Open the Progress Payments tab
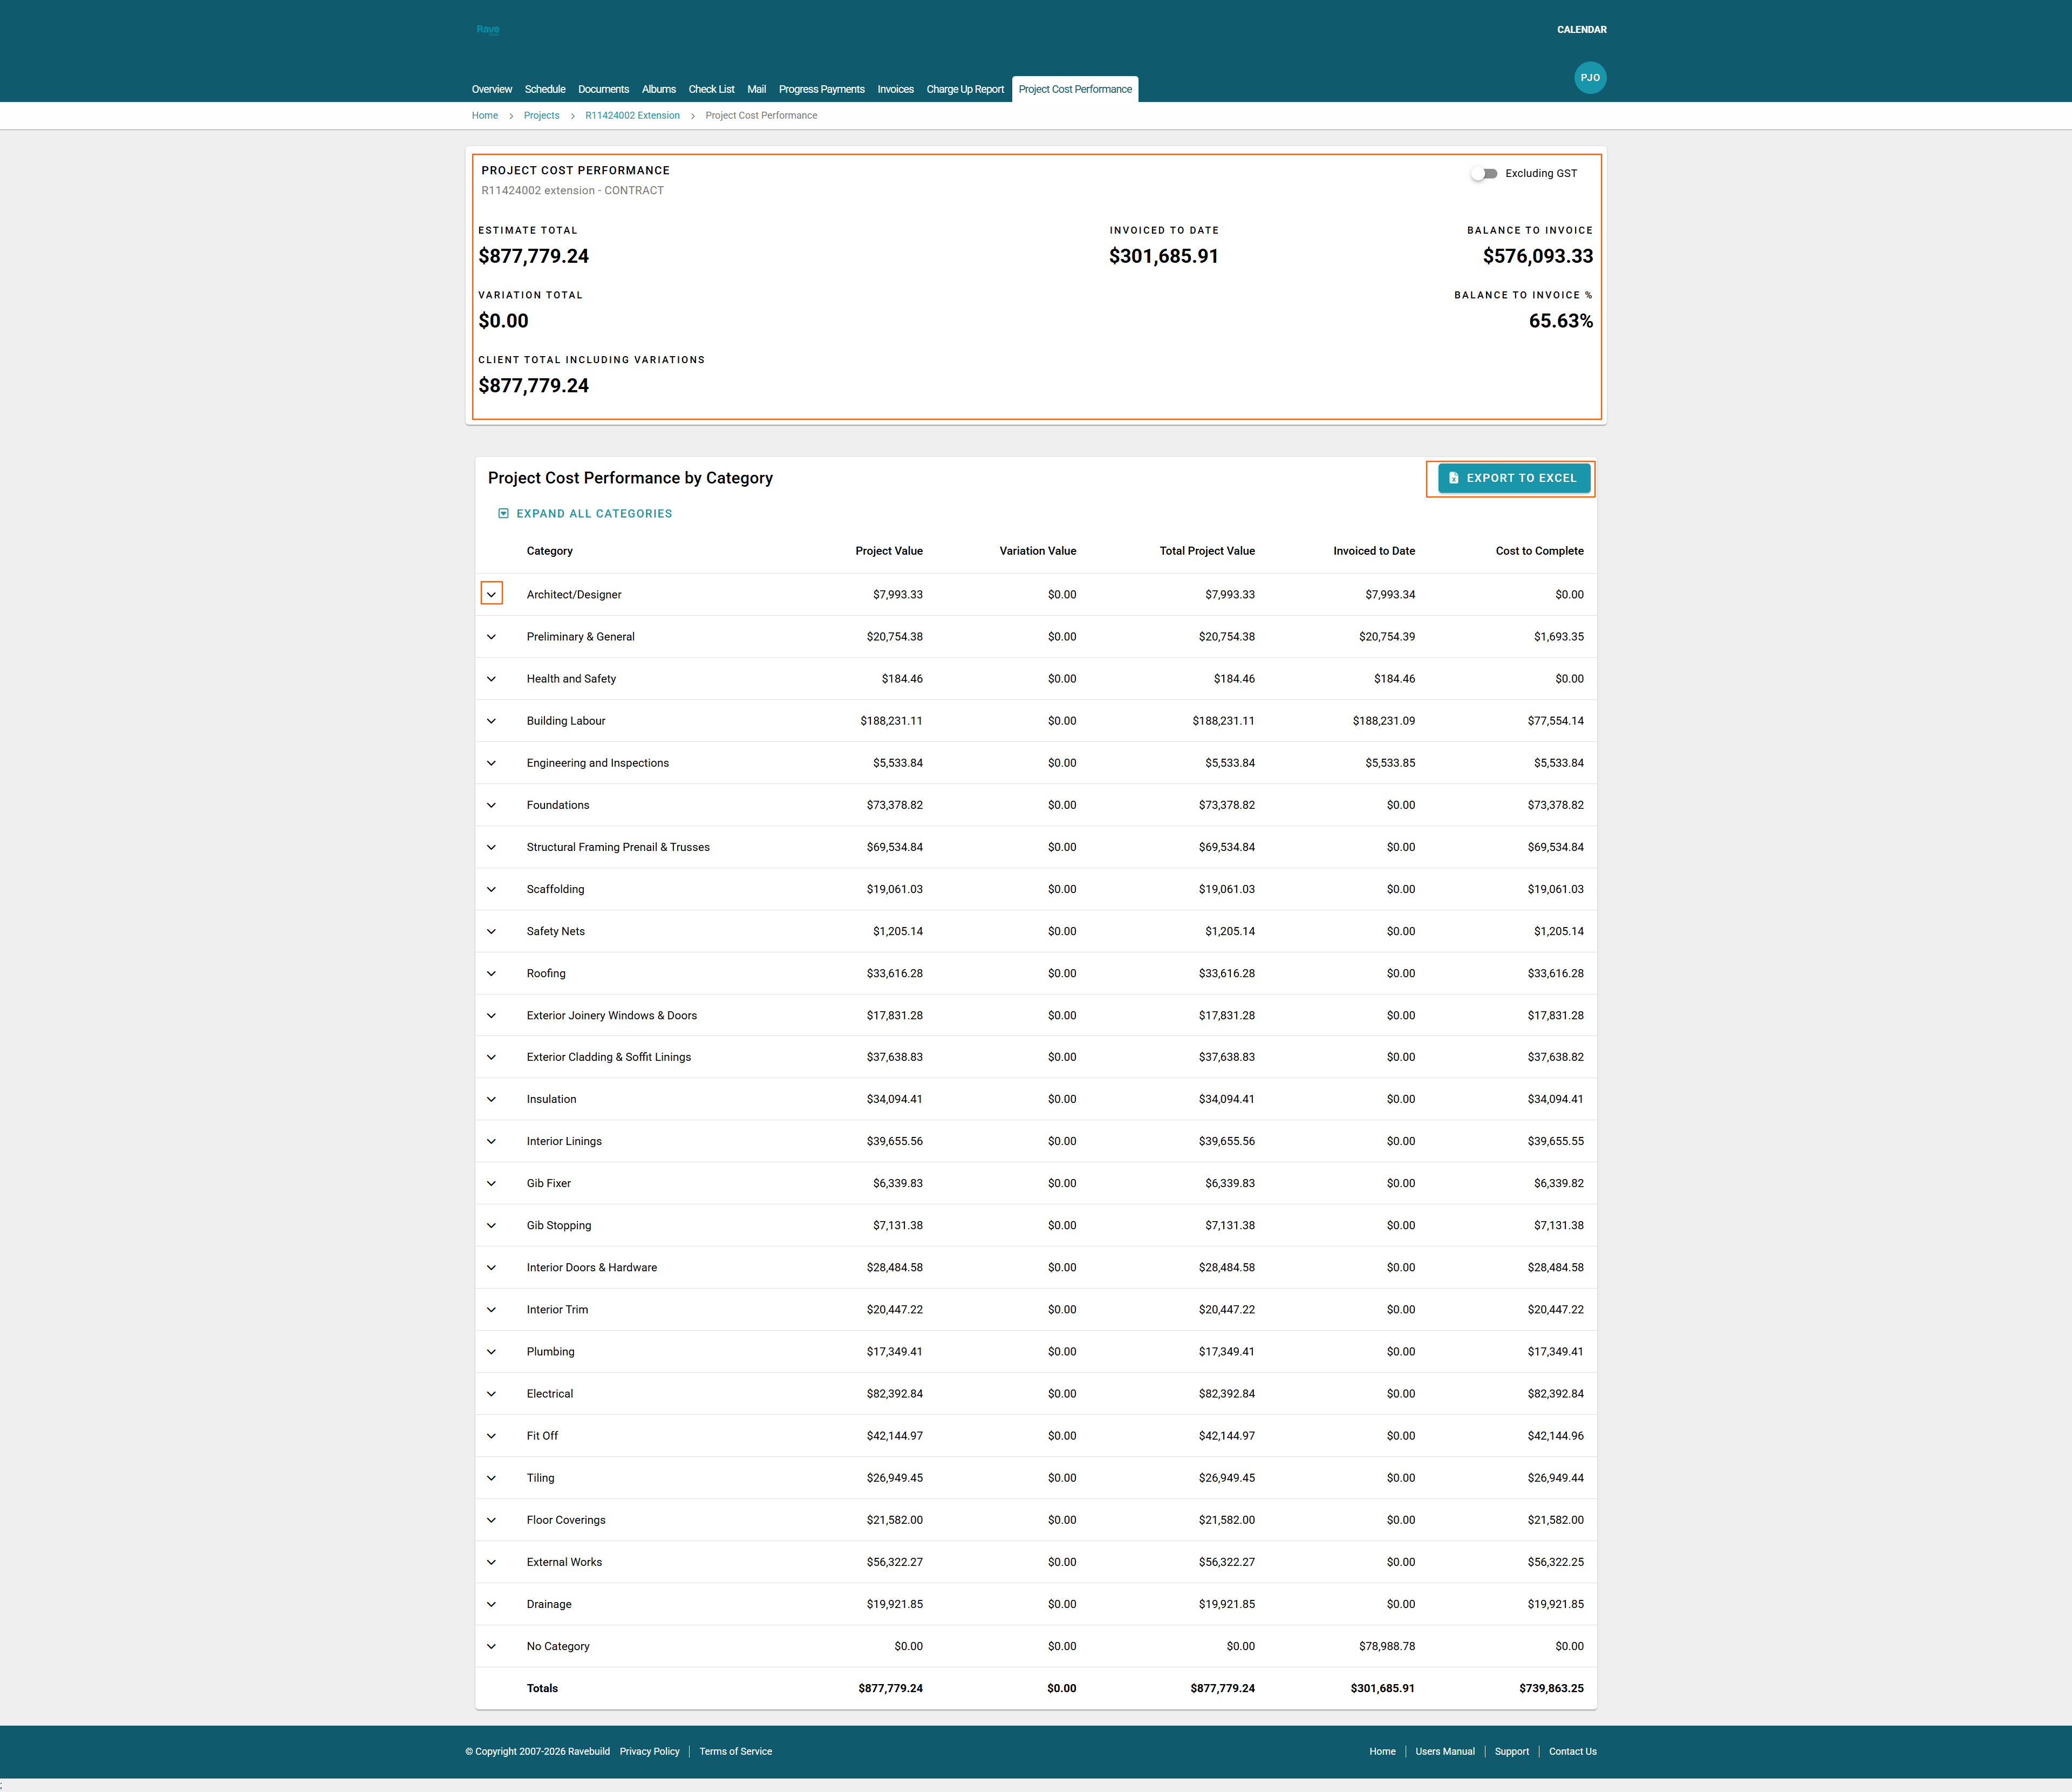Screen dimensions: 2072x1792 tap(822, 89)
